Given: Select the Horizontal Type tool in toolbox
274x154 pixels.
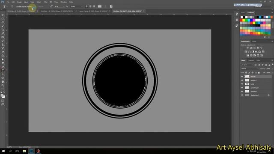Looking at the screenshot, I should [x=3, y=71].
